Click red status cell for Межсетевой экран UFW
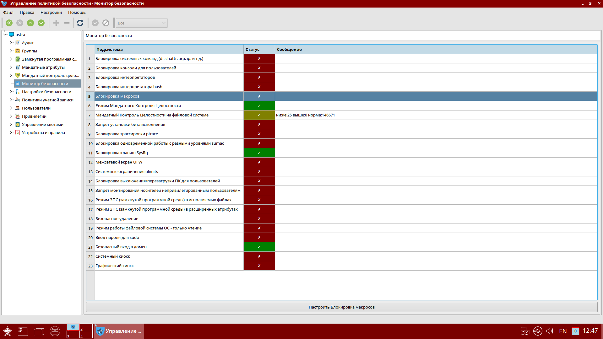 [259, 162]
